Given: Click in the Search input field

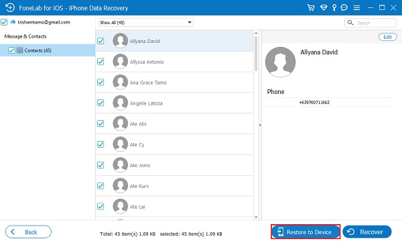Looking at the screenshot, I should point(371,23).
